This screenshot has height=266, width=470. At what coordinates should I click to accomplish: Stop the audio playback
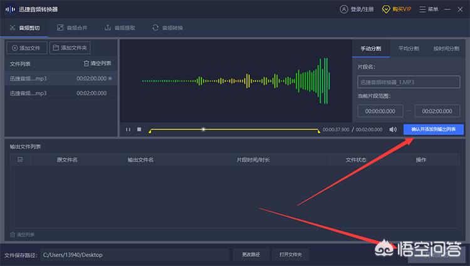139,129
